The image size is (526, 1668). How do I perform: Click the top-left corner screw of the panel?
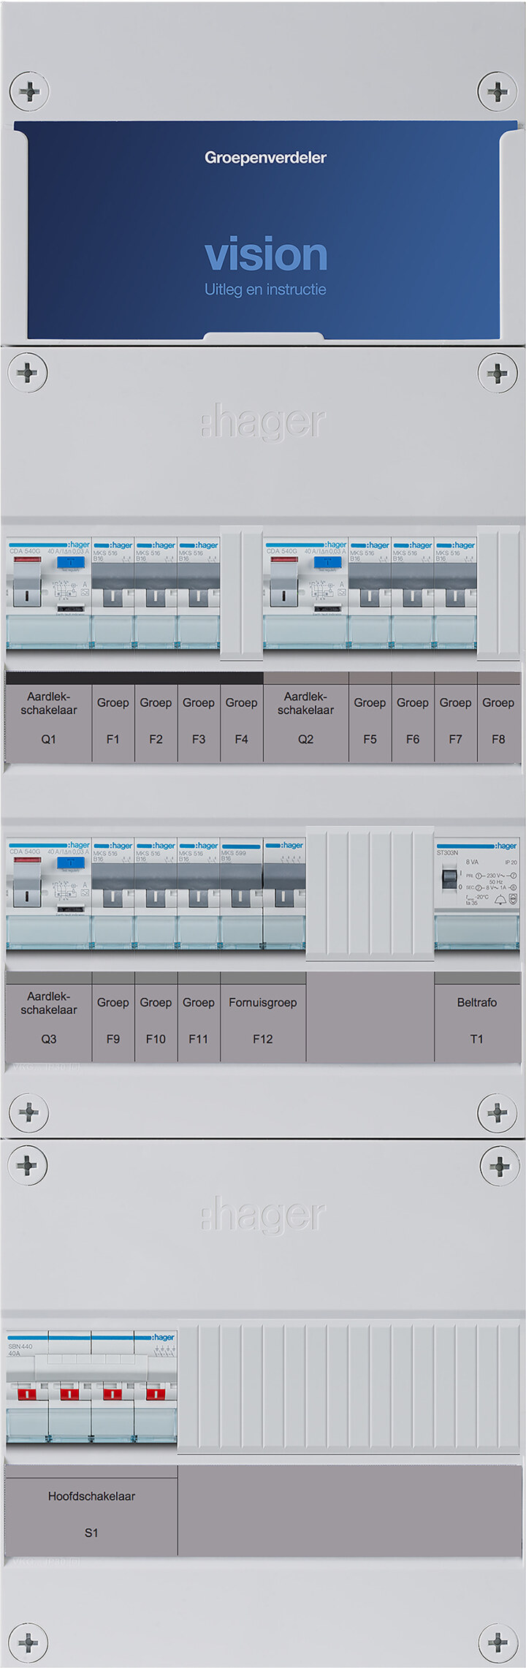(x=29, y=91)
